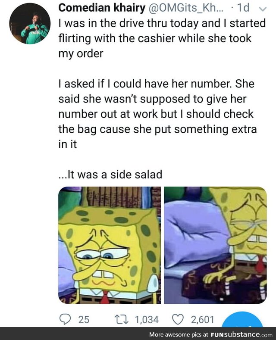Click the 1d timestamp
The width and height of the screenshot is (276, 340).
point(243,8)
